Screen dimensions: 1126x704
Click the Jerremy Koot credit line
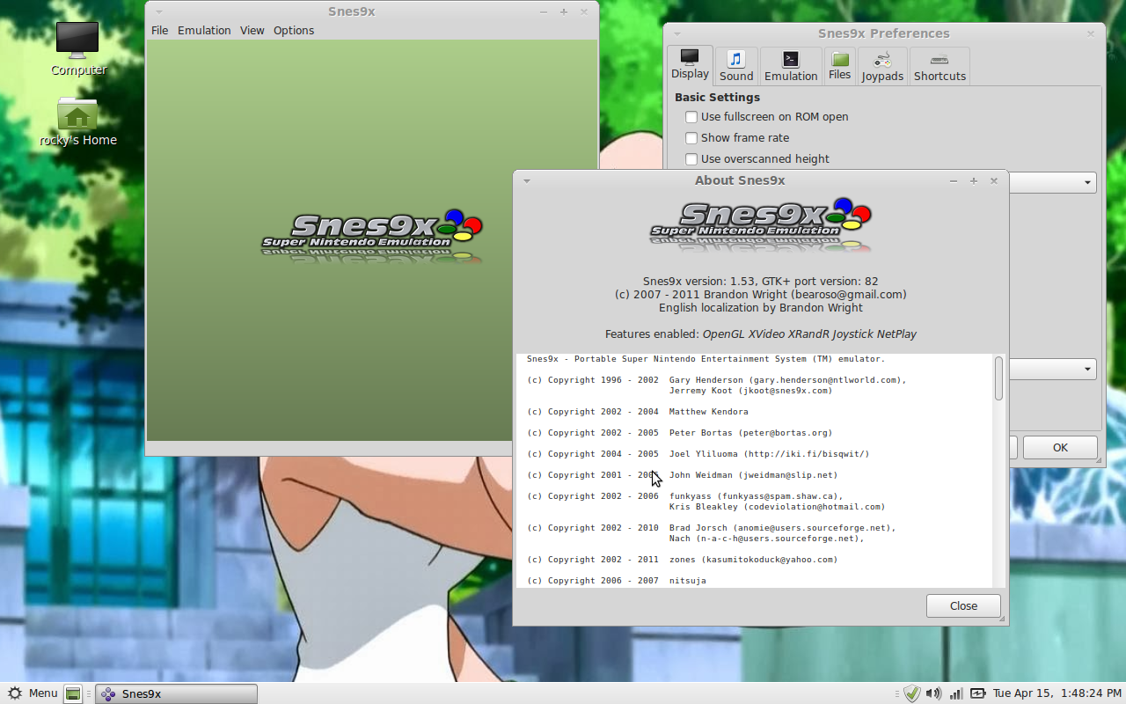point(750,391)
